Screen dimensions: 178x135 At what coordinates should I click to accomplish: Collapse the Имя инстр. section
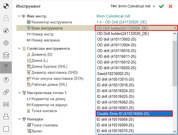(19, 16)
